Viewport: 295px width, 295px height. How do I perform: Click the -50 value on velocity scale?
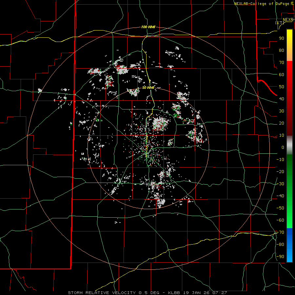point(280,208)
